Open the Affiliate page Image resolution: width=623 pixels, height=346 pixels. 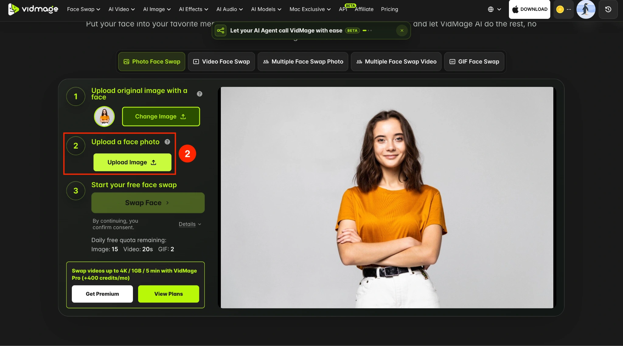click(x=364, y=9)
